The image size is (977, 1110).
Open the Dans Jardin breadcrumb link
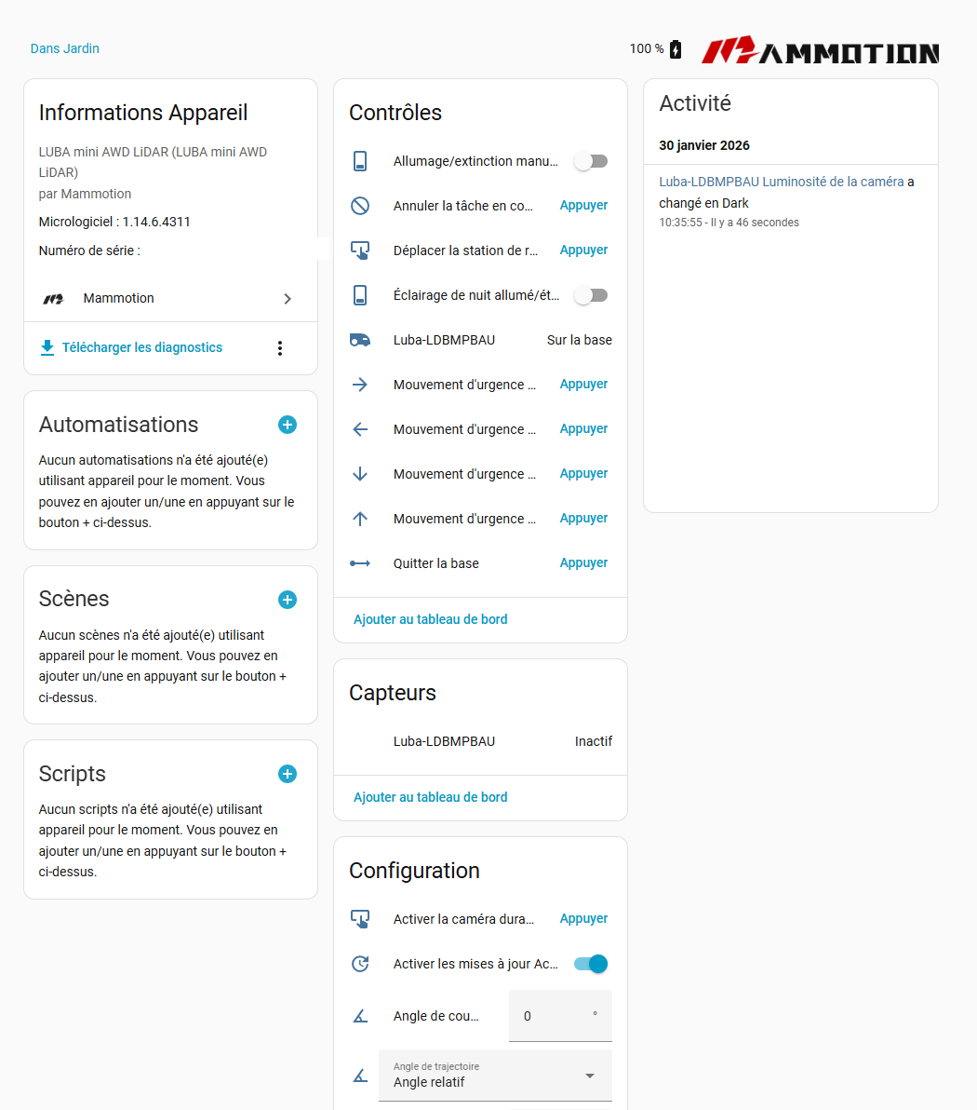point(64,48)
